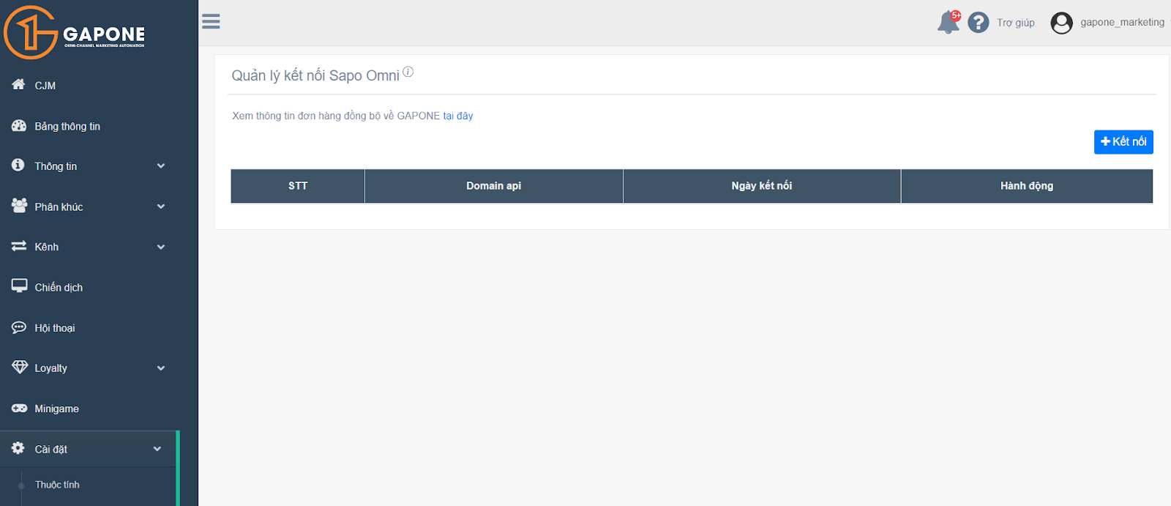Click the Phân khúc users icon
The height and width of the screenshot is (506, 1171).
[x=19, y=206]
